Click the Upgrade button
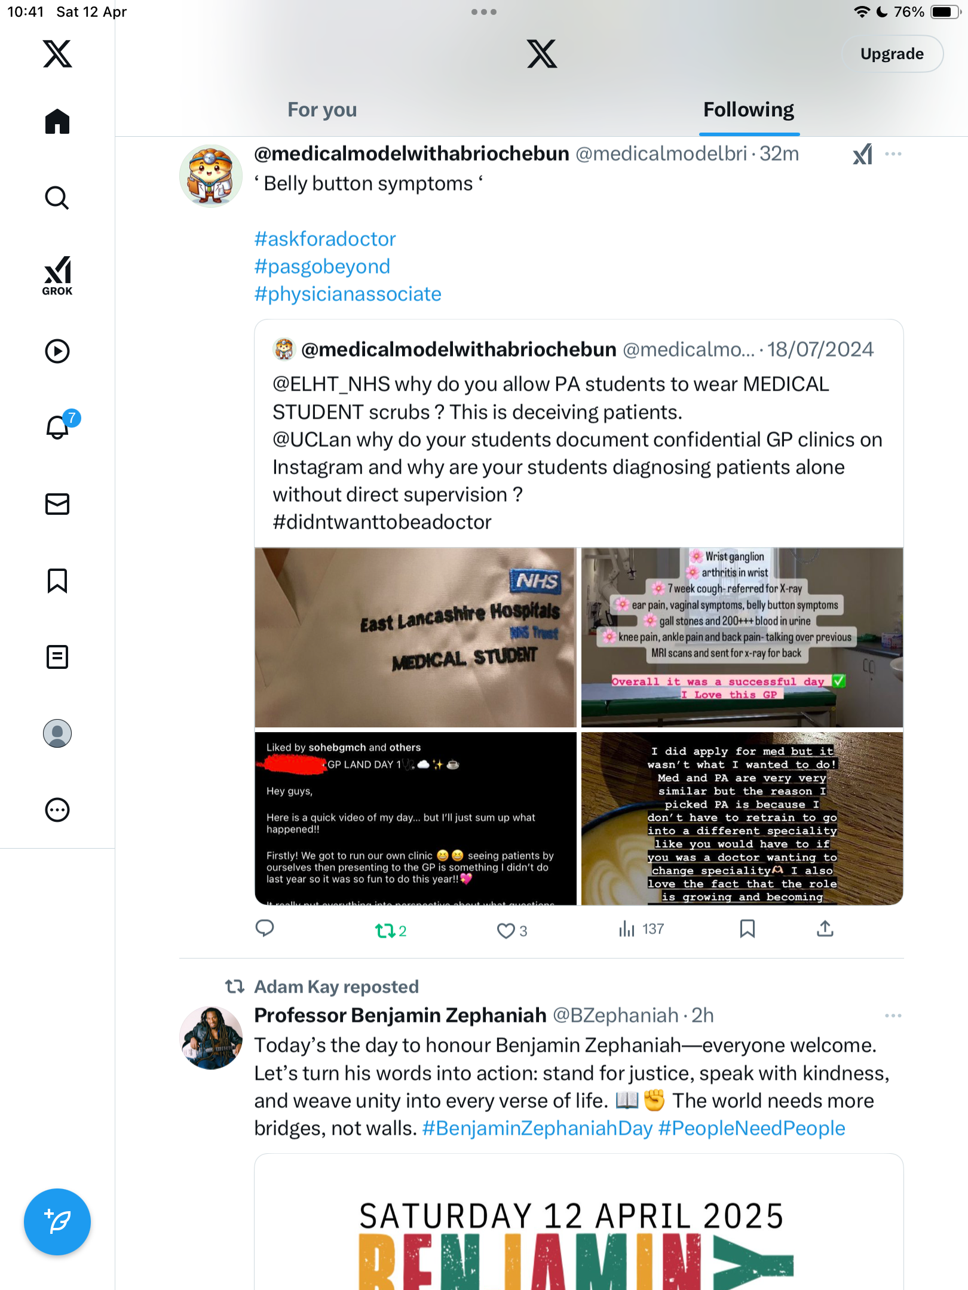Image resolution: width=968 pixels, height=1290 pixels. pos(892,54)
